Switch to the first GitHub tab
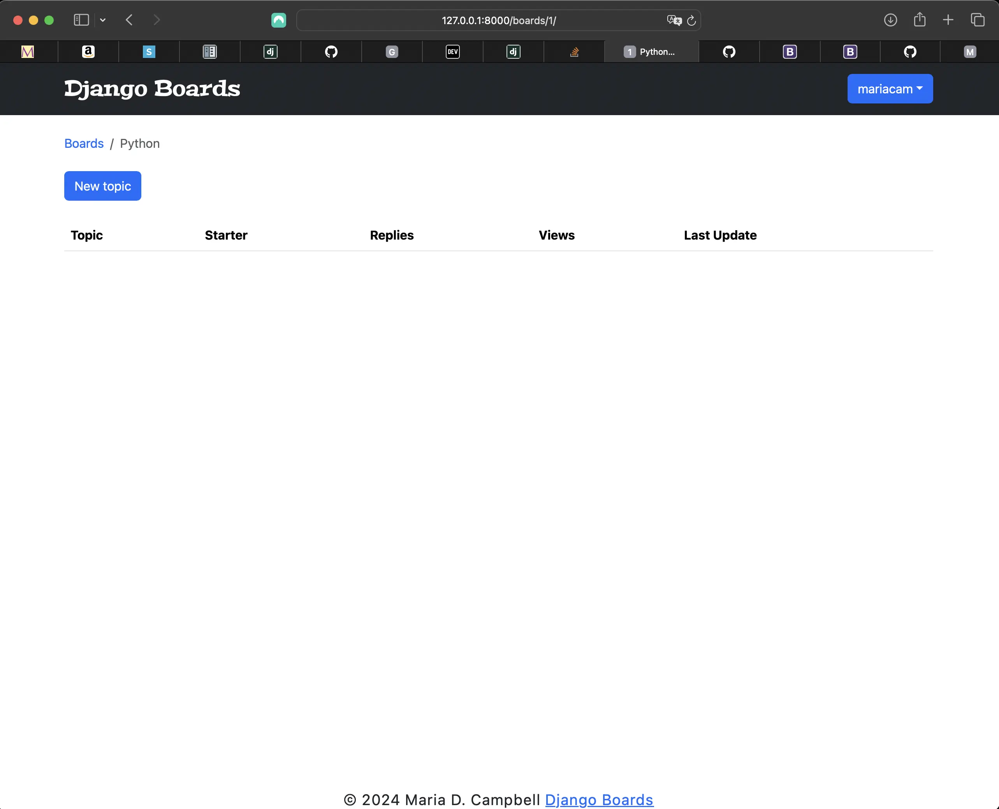This screenshot has height=809, width=999. point(331,52)
